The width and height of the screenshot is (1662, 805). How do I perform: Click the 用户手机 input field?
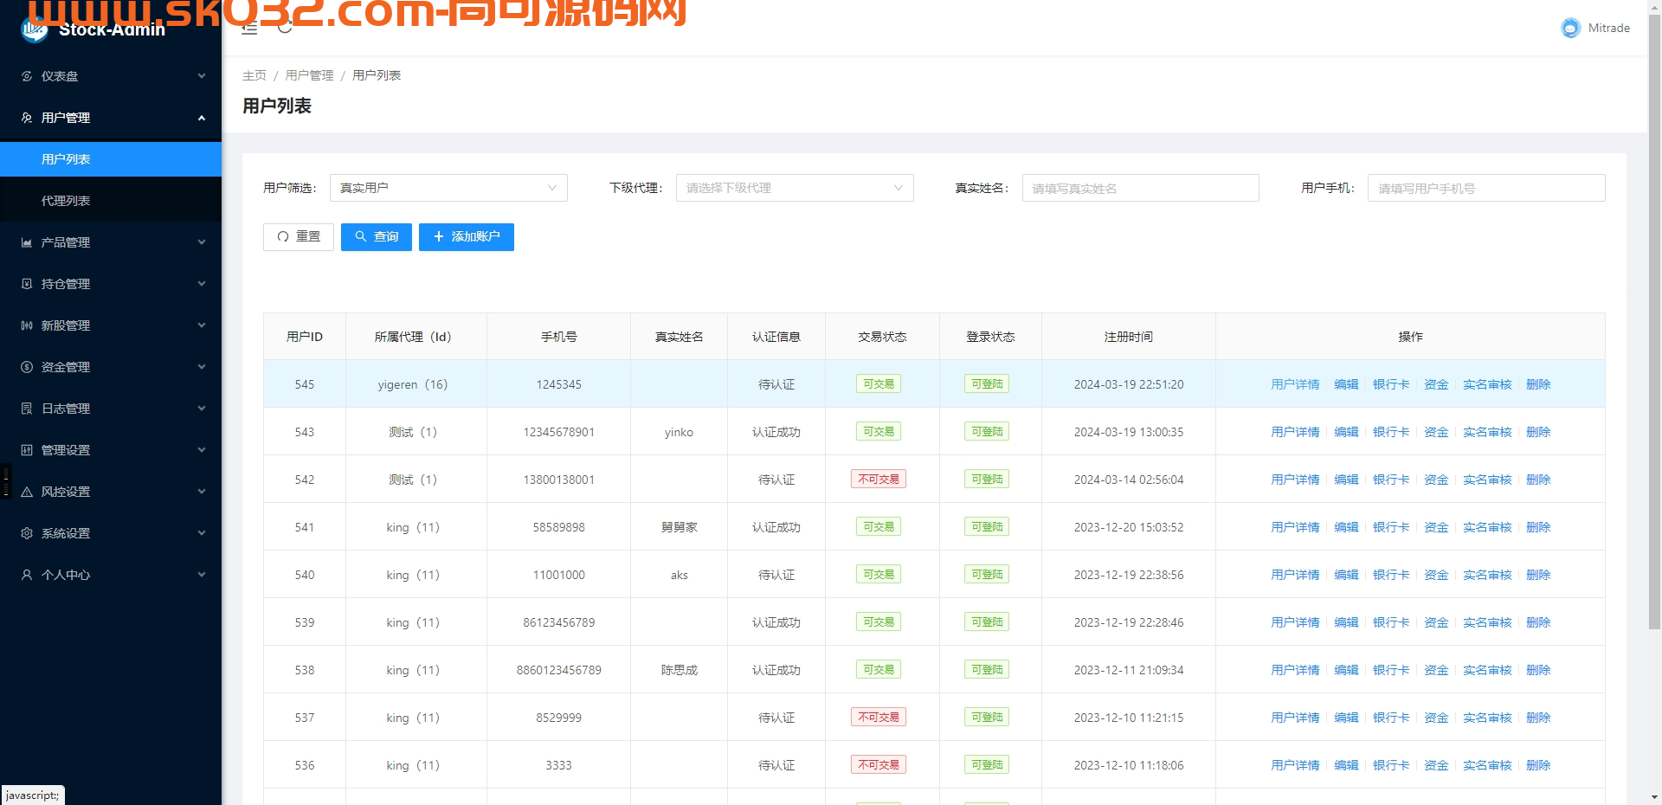[x=1486, y=188]
